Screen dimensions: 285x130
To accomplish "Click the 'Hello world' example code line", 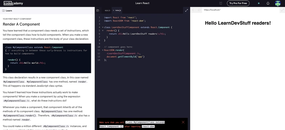I will (x=28, y=63).
